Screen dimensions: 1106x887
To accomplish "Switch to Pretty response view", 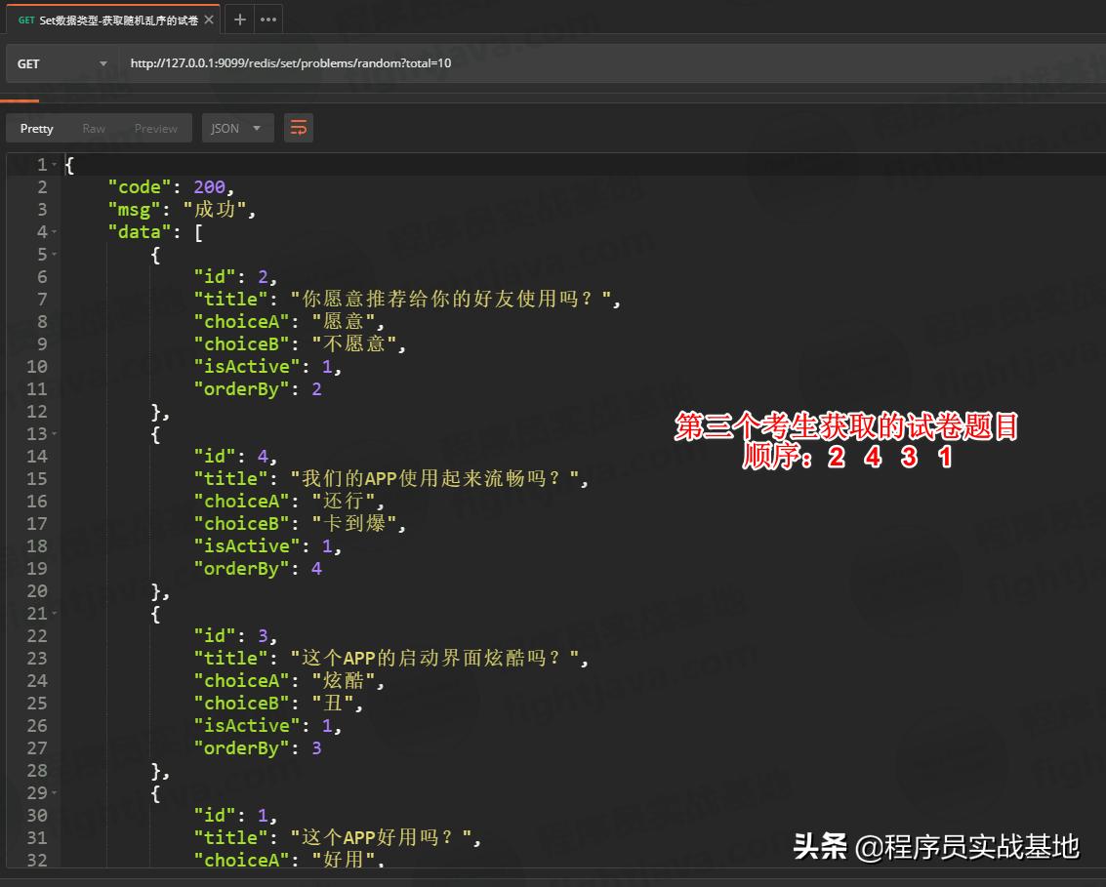I will tap(37, 129).
